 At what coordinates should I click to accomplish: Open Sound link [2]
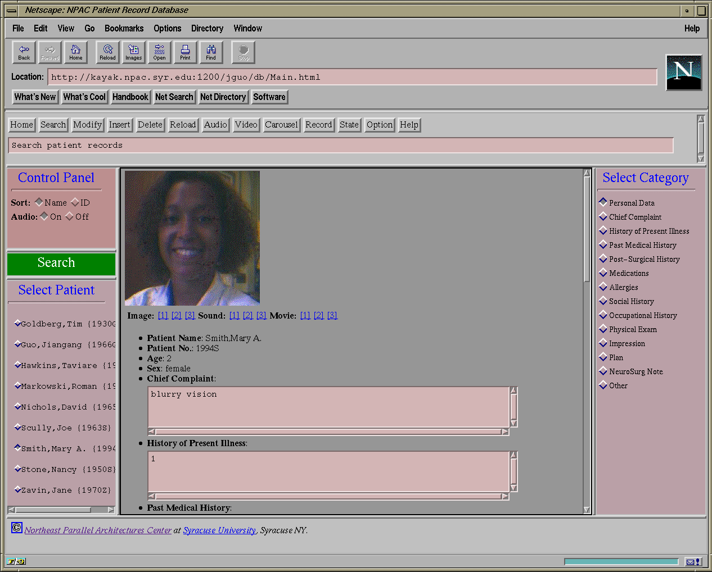(247, 315)
